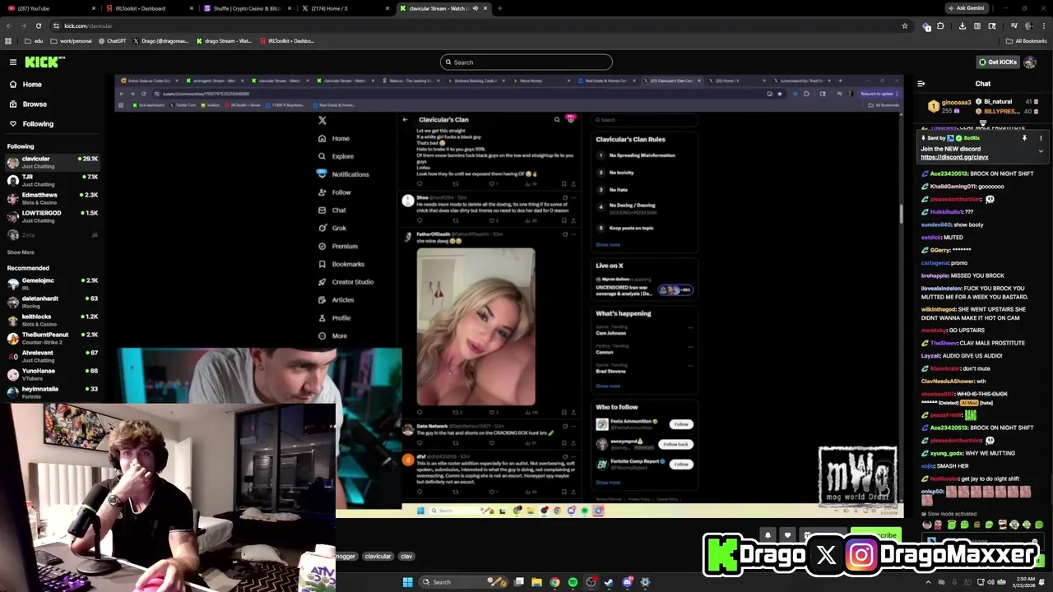1053x592 pixels.
Task: Click the Get KICKs button
Action: point(998,62)
